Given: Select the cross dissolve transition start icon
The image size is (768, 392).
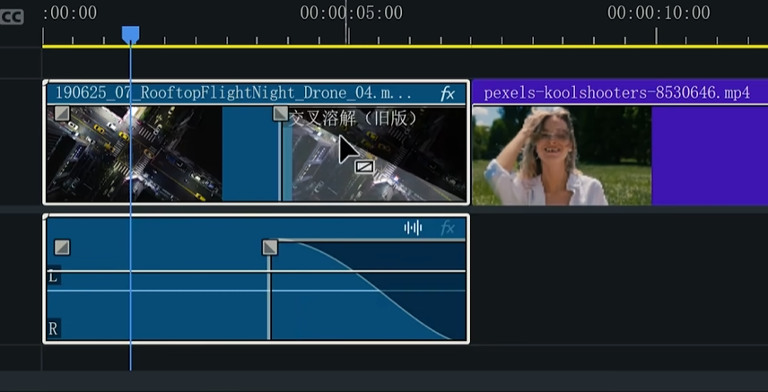Looking at the screenshot, I should coord(280,114).
